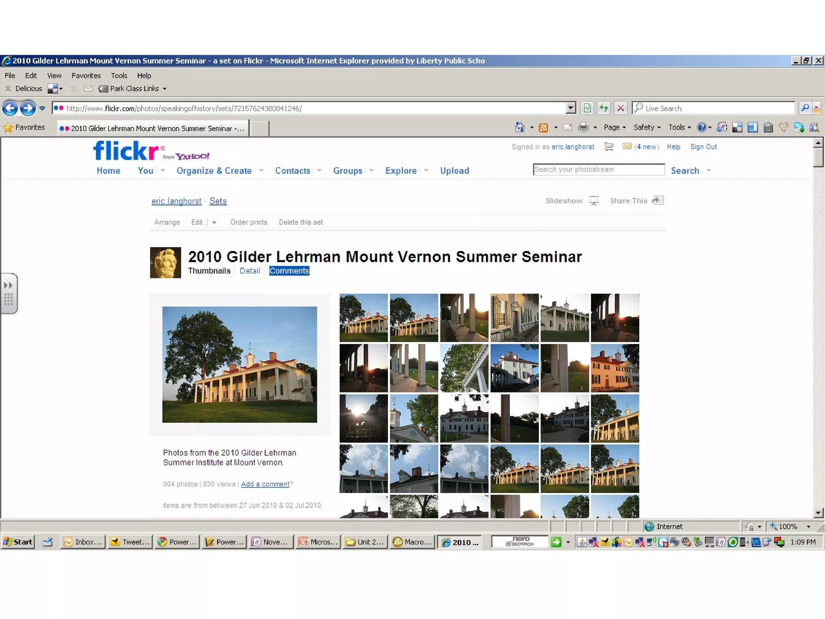This screenshot has height=619, width=825.
Task: Click the Share This arrow icon
Action: pyautogui.click(x=657, y=200)
